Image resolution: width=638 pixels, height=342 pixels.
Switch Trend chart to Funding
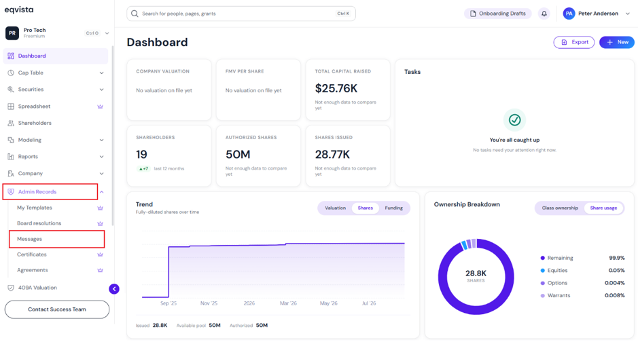point(394,208)
